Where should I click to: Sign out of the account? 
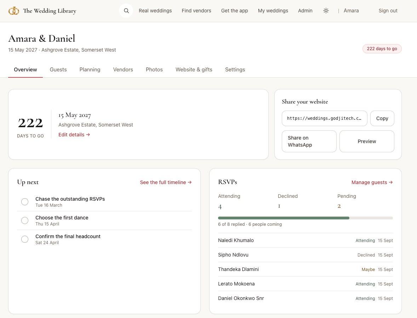point(388,11)
